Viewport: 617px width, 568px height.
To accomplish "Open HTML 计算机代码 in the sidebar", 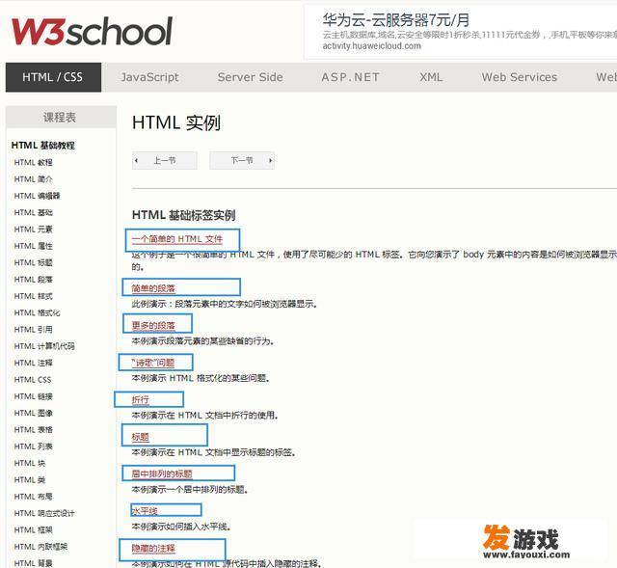I will (x=44, y=346).
